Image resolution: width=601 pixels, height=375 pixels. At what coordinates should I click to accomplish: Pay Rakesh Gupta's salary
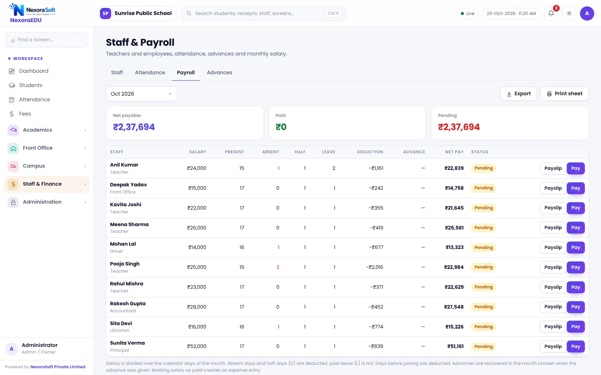(x=575, y=307)
